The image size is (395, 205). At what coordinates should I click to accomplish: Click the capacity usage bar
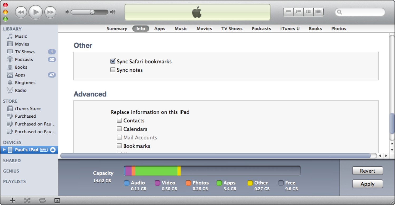[212, 171]
